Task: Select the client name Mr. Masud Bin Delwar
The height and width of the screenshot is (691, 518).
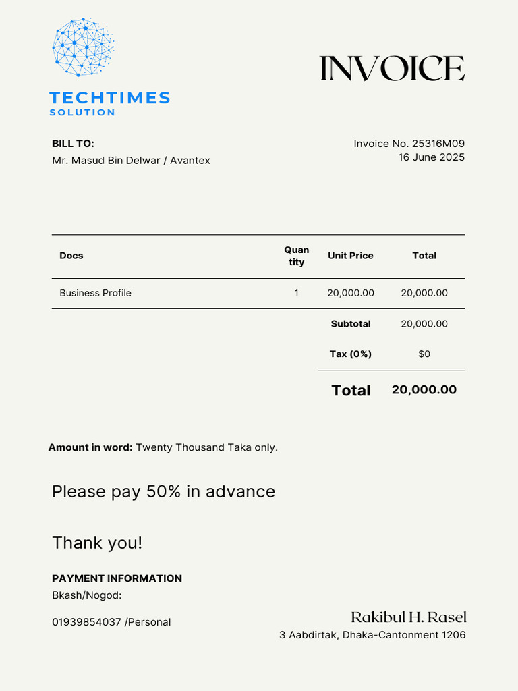Action: click(x=107, y=161)
